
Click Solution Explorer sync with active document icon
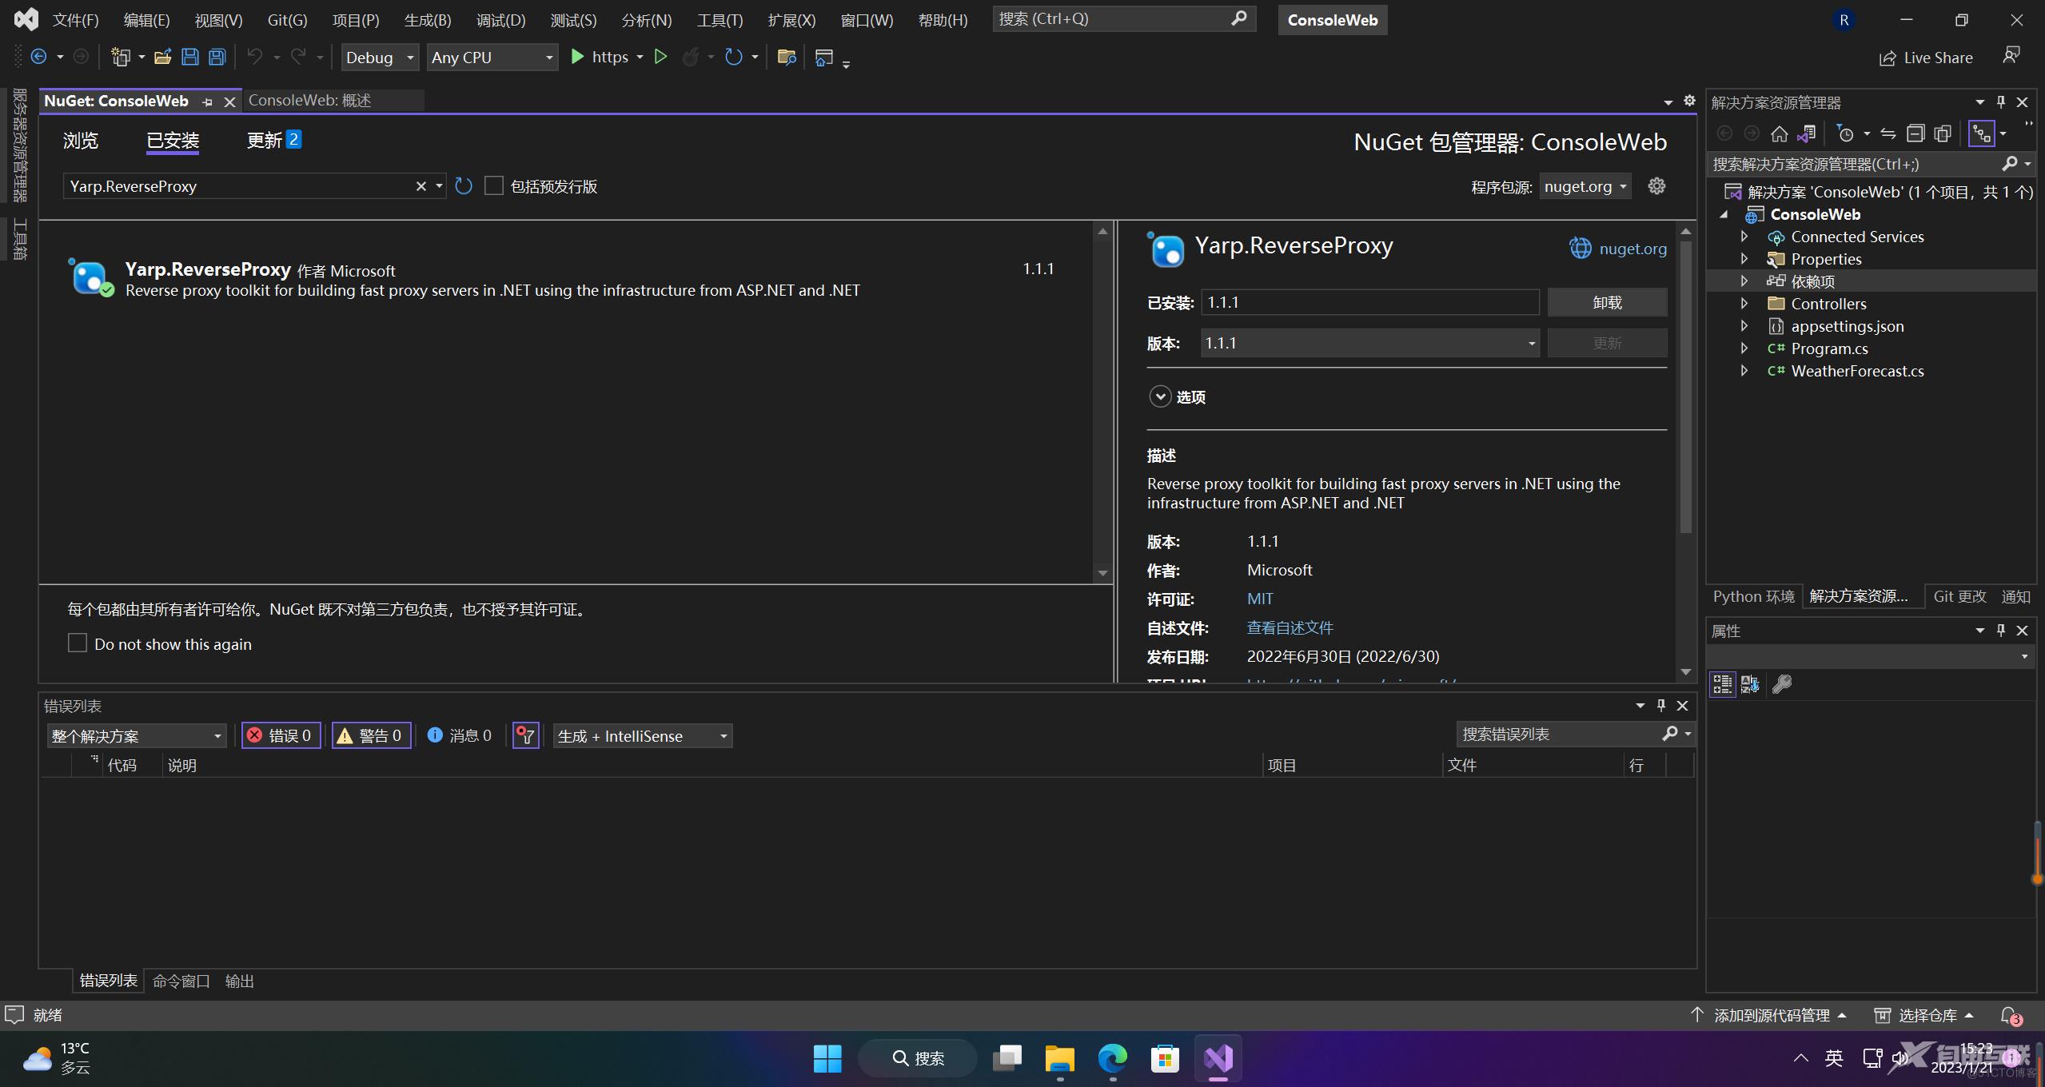click(1888, 133)
